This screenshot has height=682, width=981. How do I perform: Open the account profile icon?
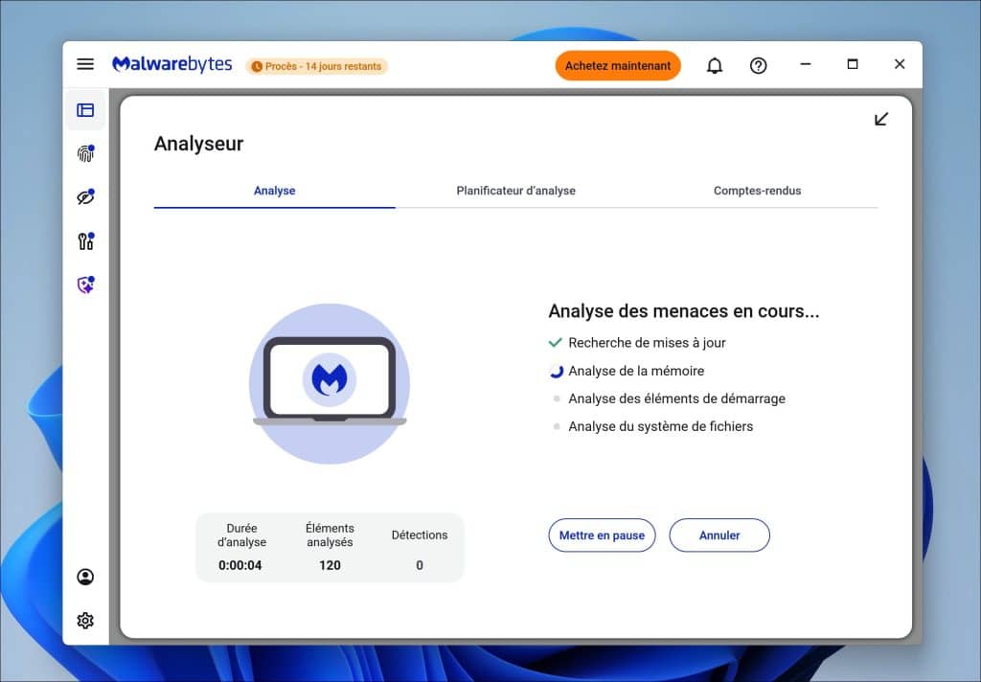pos(85,577)
